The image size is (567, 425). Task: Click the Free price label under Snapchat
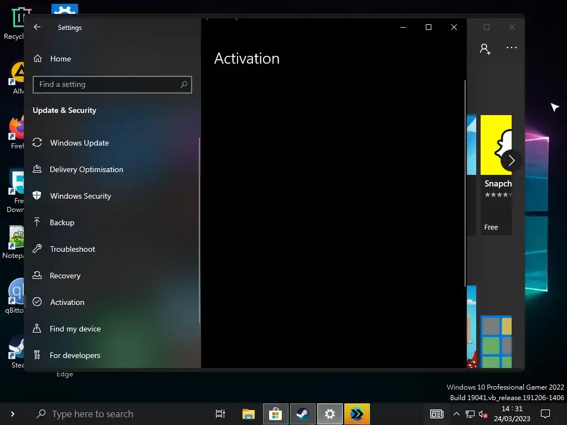(x=491, y=227)
